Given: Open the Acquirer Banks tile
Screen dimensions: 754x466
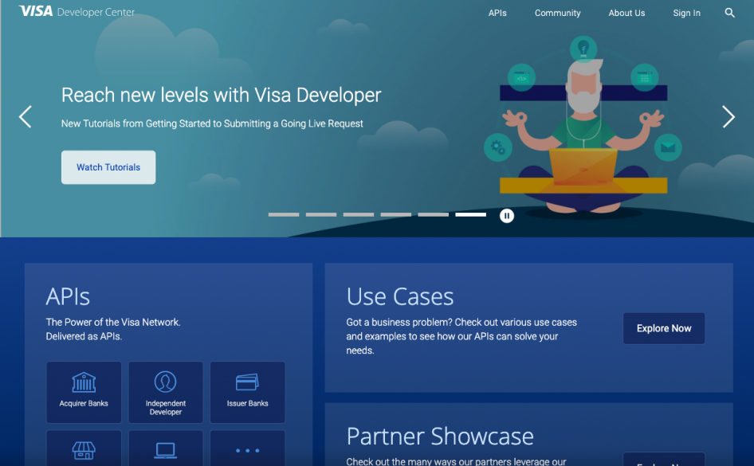Looking at the screenshot, I should pyautogui.click(x=84, y=392).
